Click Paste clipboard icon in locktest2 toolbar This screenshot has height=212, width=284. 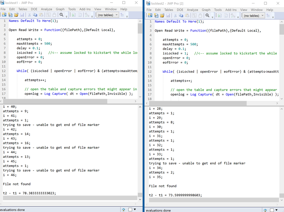click(x=187, y=16)
